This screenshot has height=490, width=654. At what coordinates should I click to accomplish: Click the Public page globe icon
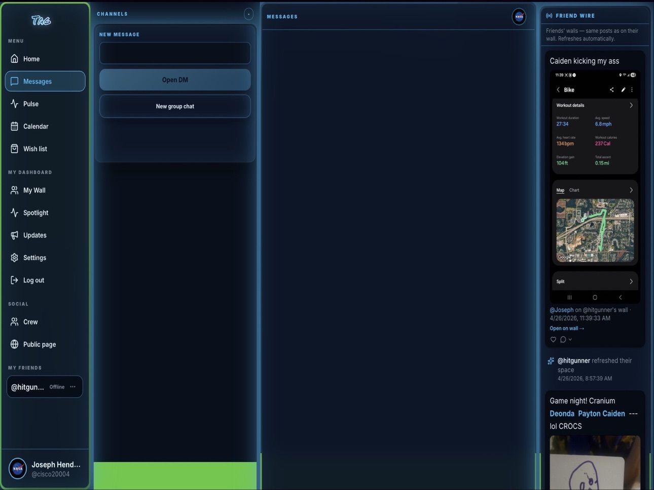pos(14,344)
